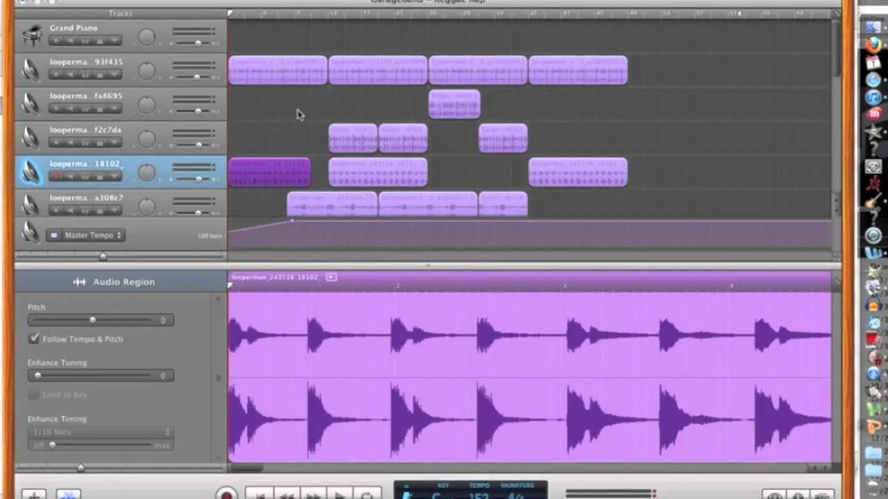Show automation for the Grand Piano track
The image size is (888, 499).
(114, 41)
